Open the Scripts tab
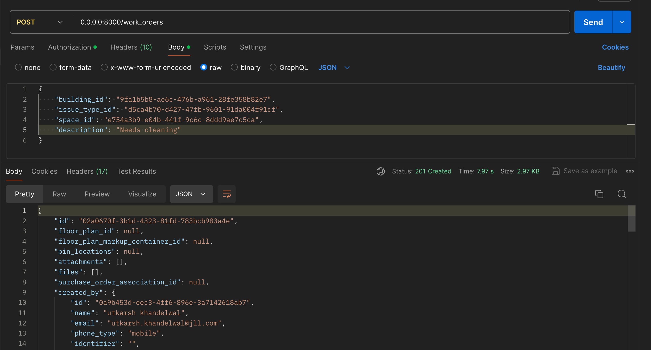The image size is (651, 350). (215, 47)
